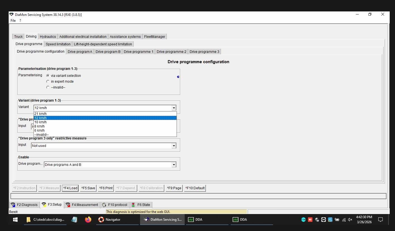This screenshot has width=395, height=231.
Task: Click the 'This diagnosis is optimized' status message
Action: (138, 212)
